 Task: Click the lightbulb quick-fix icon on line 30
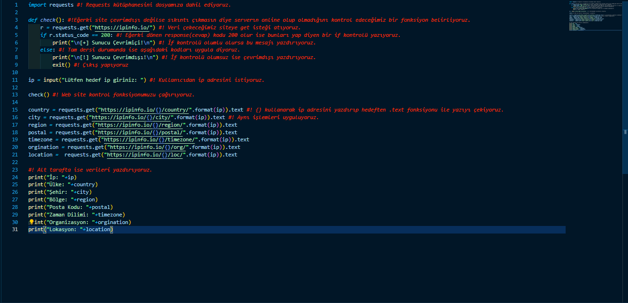[x=31, y=222]
